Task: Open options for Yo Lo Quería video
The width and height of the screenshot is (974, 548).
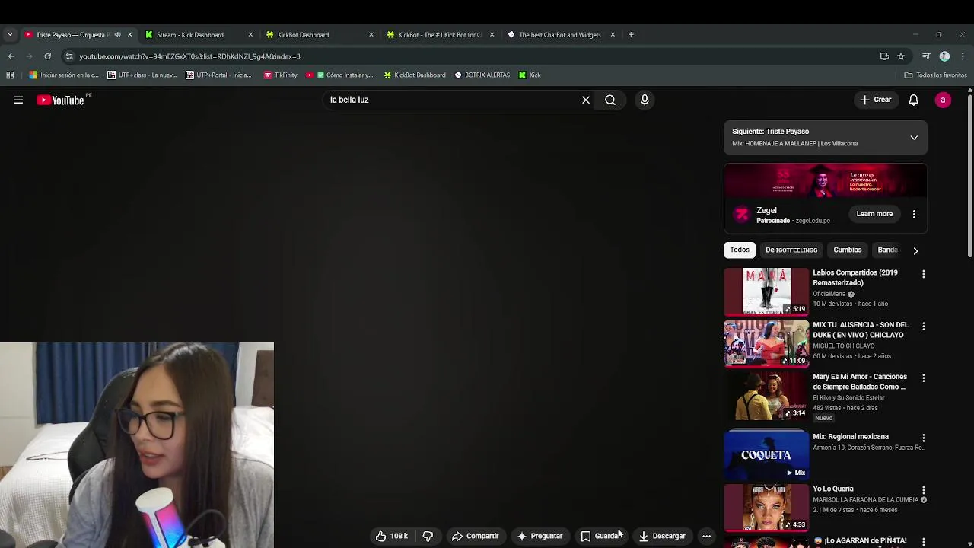Action: [x=924, y=490]
